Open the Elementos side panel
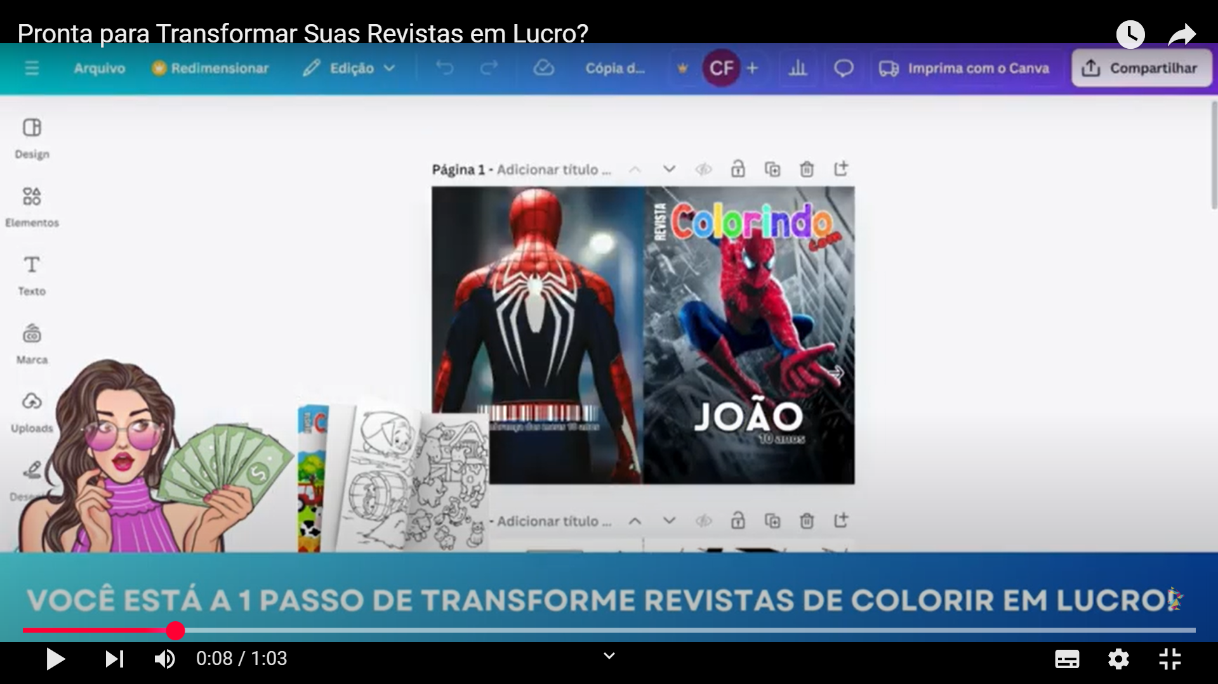Image resolution: width=1218 pixels, height=684 pixels. [32, 207]
